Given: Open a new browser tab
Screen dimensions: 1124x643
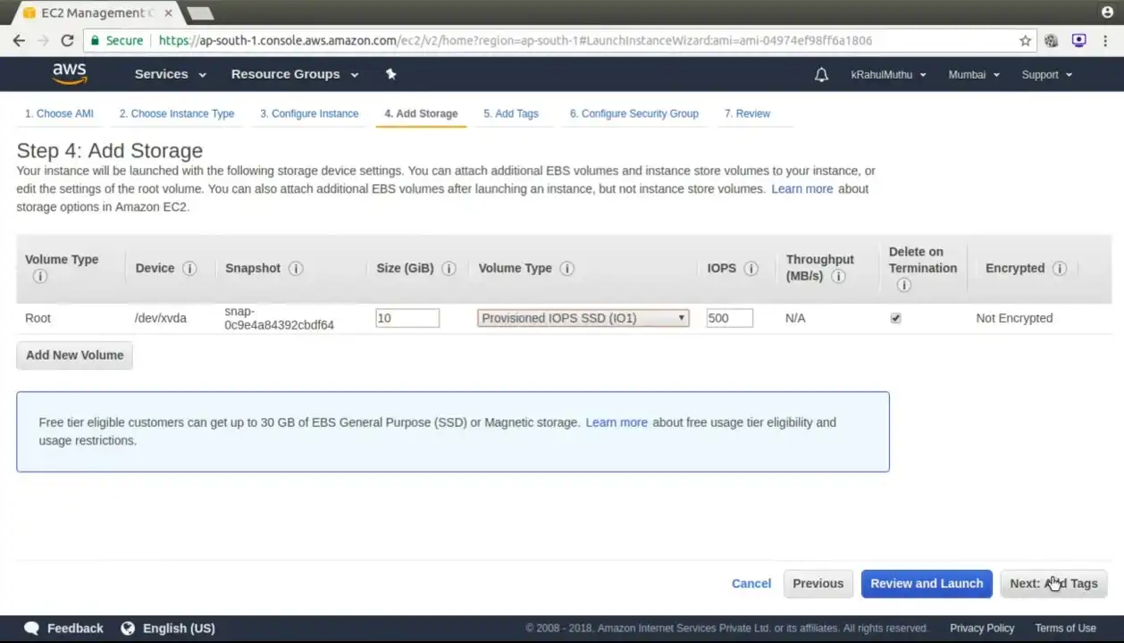Looking at the screenshot, I should click(200, 13).
